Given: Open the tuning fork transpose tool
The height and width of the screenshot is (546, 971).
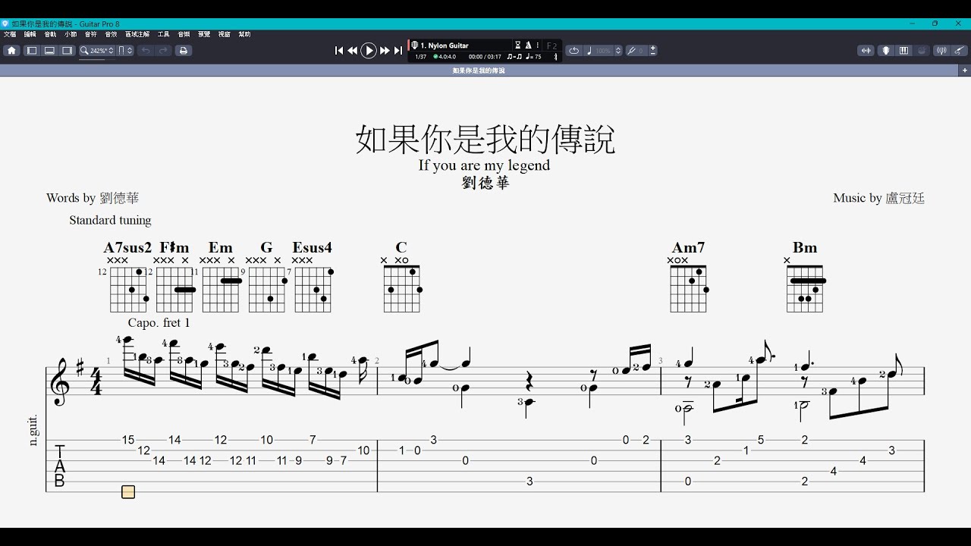Looking at the screenshot, I should pyautogui.click(x=631, y=51).
